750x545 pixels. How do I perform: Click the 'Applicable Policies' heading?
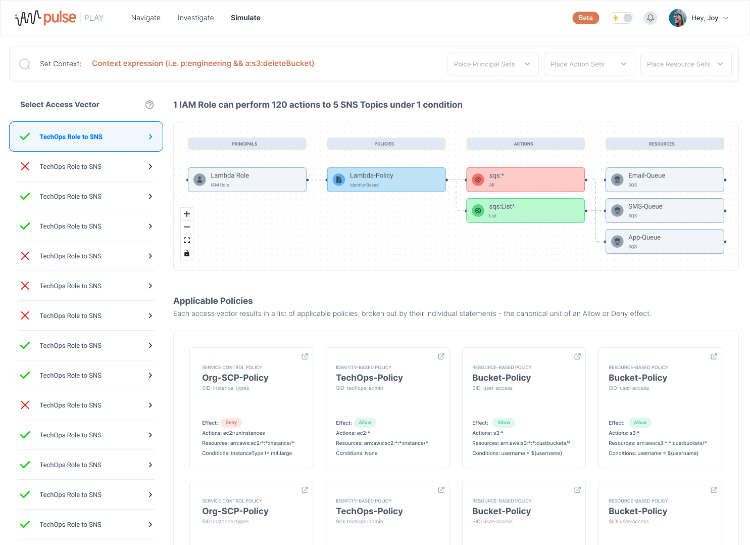coord(213,301)
